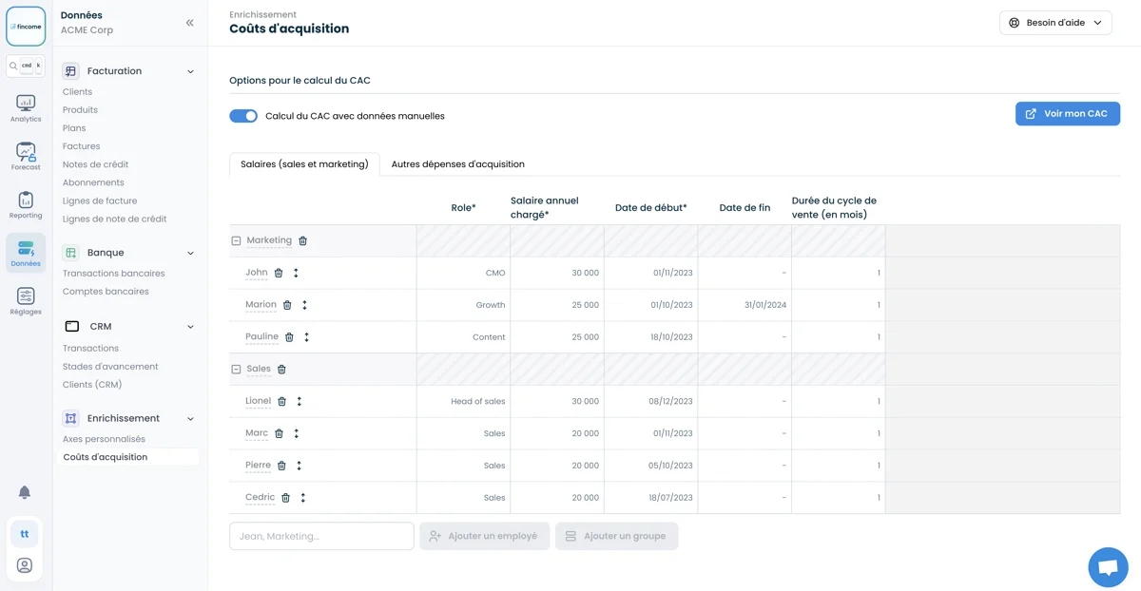Image resolution: width=1141 pixels, height=591 pixels.
Task: Click the Jean, Marketing name input field
Action: coord(321,536)
